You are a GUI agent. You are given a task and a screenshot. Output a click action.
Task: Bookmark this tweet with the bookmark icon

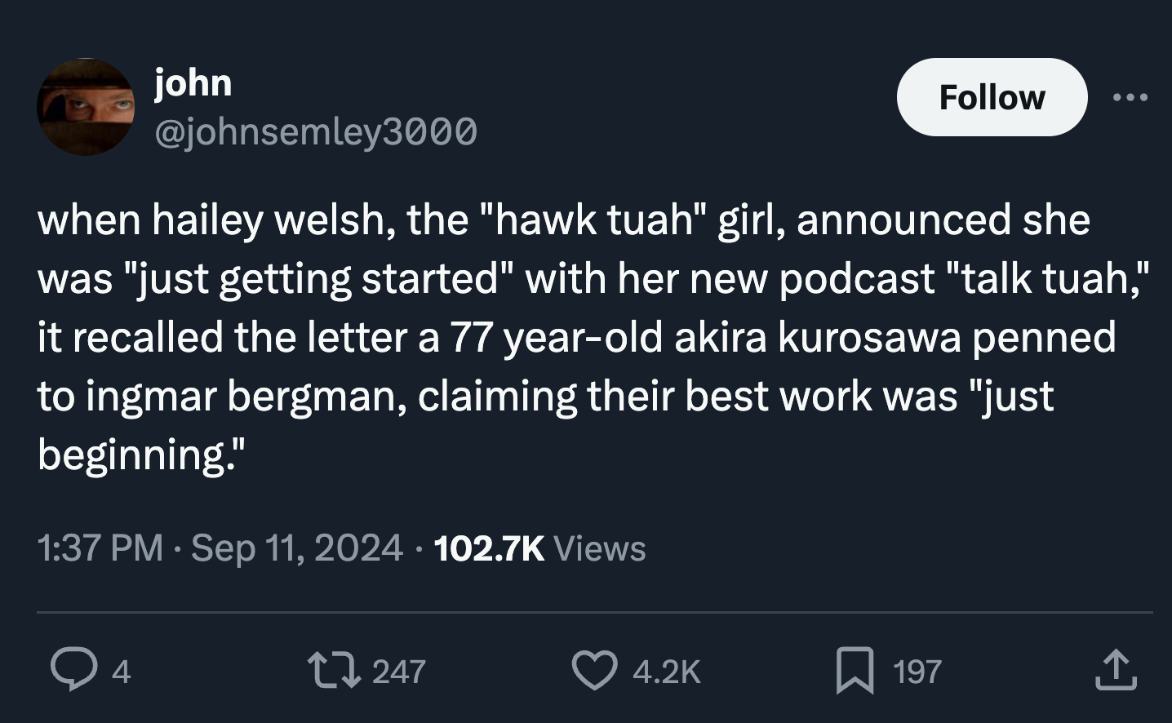coord(855,671)
